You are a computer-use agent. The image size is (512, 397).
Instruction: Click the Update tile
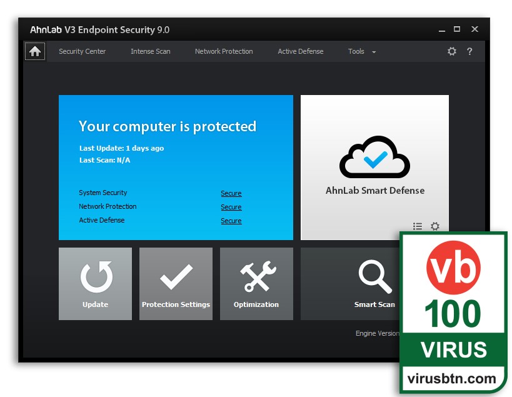pyautogui.click(x=96, y=284)
